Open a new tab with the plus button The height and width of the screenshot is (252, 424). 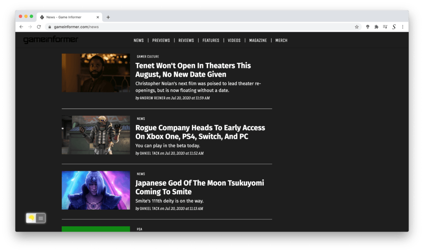click(x=108, y=17)
